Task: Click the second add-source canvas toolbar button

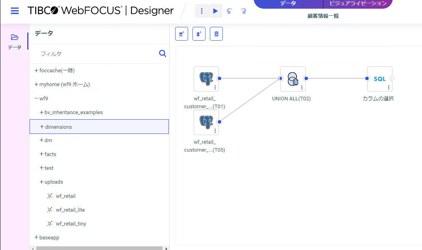Action: [199, 34]
